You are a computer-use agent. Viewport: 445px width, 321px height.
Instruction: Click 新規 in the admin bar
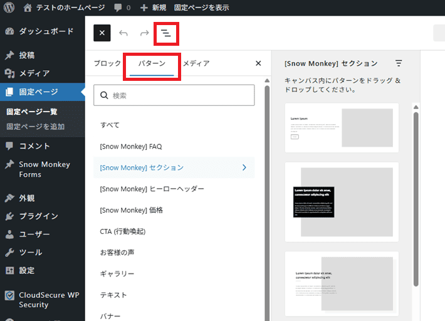coord(159,8)
